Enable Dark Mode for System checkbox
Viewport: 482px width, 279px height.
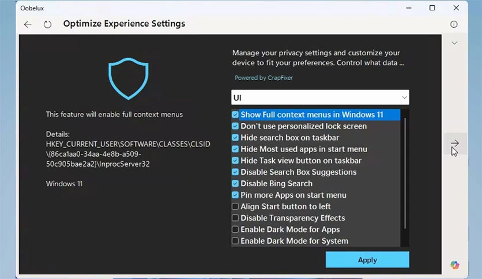(235, 240)
